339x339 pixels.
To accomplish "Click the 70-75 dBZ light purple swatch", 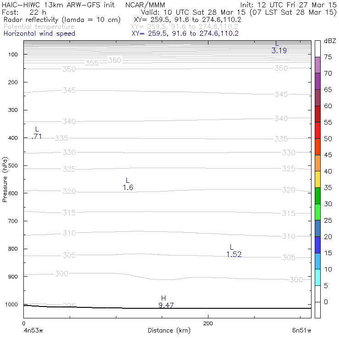I will [317, 65].
